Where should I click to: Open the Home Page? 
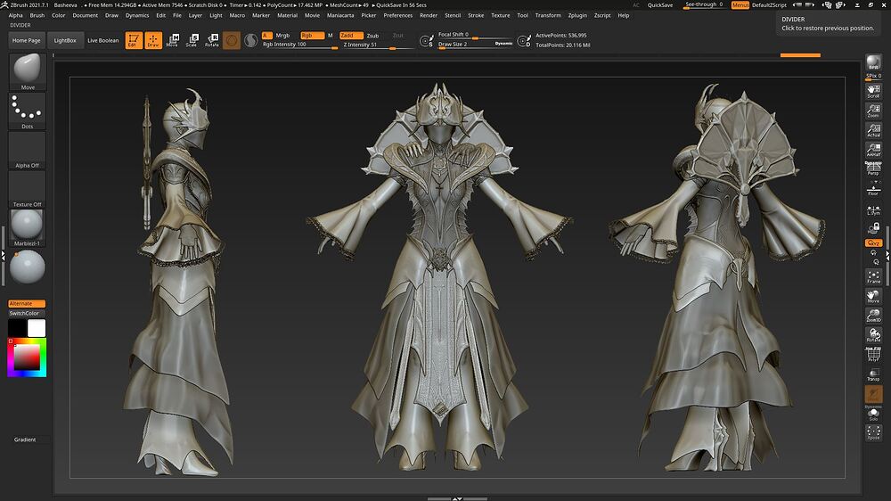coord(26,40)
